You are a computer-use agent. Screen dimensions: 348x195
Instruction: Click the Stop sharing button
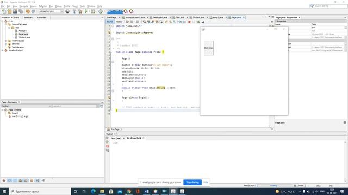coord(192,183)
